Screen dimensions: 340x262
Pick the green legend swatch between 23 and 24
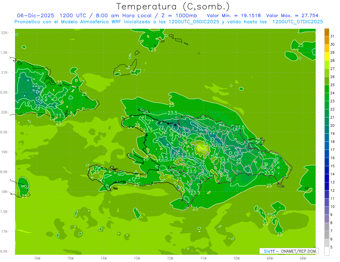click(x=327, y=97)
